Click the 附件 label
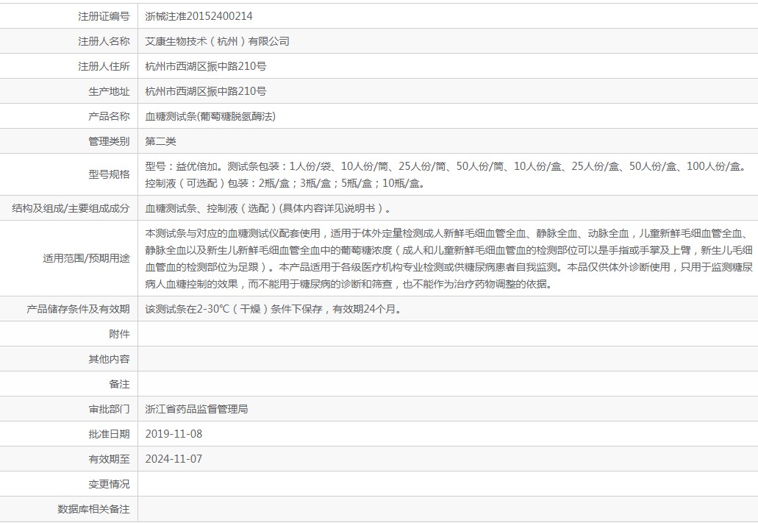 click(x=119, y=334)
